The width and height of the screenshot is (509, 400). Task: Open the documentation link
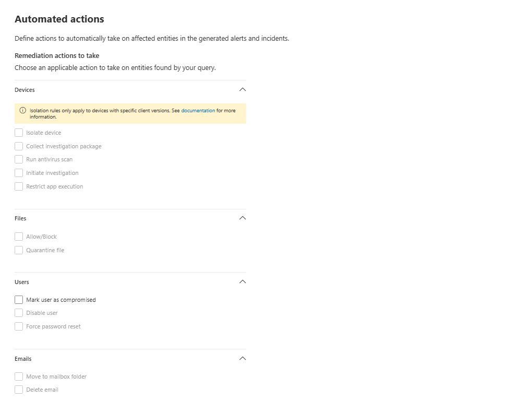point(198,111)
